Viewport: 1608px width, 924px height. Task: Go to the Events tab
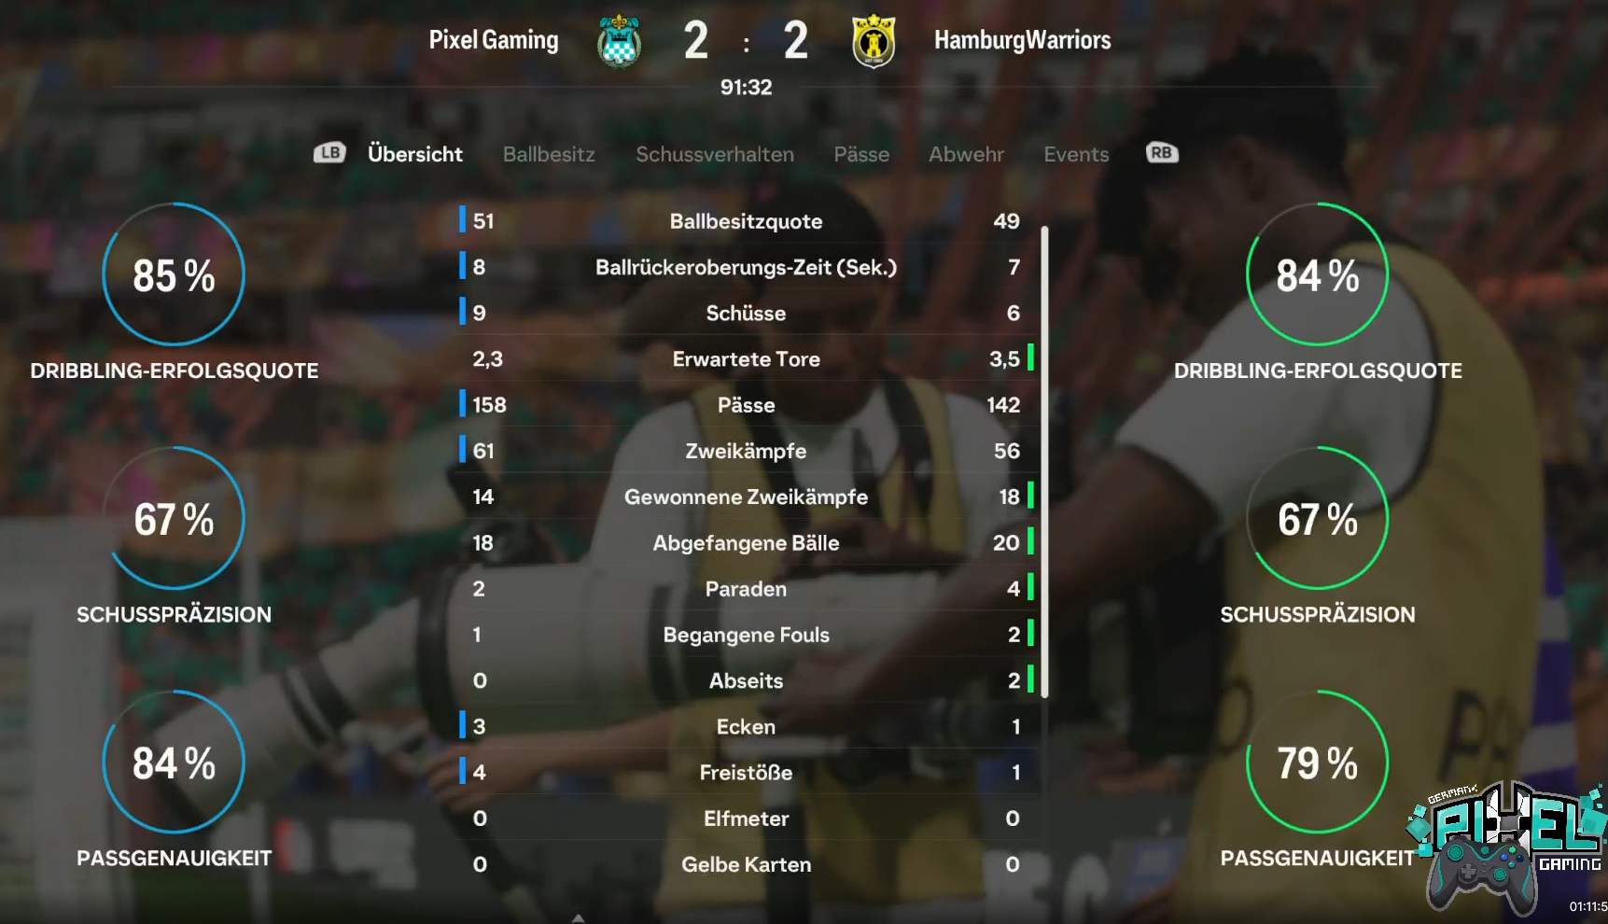(x=1076, y=154)
